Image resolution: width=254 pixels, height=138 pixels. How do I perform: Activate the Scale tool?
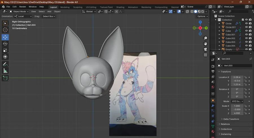click(5, 50)
